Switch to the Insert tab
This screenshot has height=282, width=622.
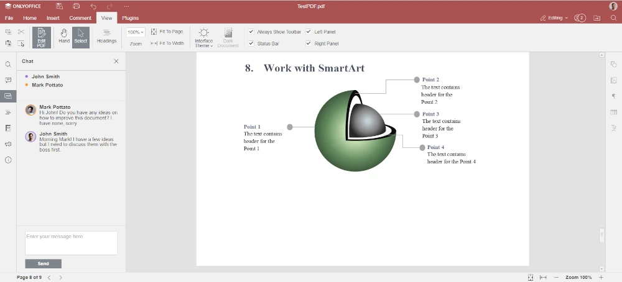[53, 18]
